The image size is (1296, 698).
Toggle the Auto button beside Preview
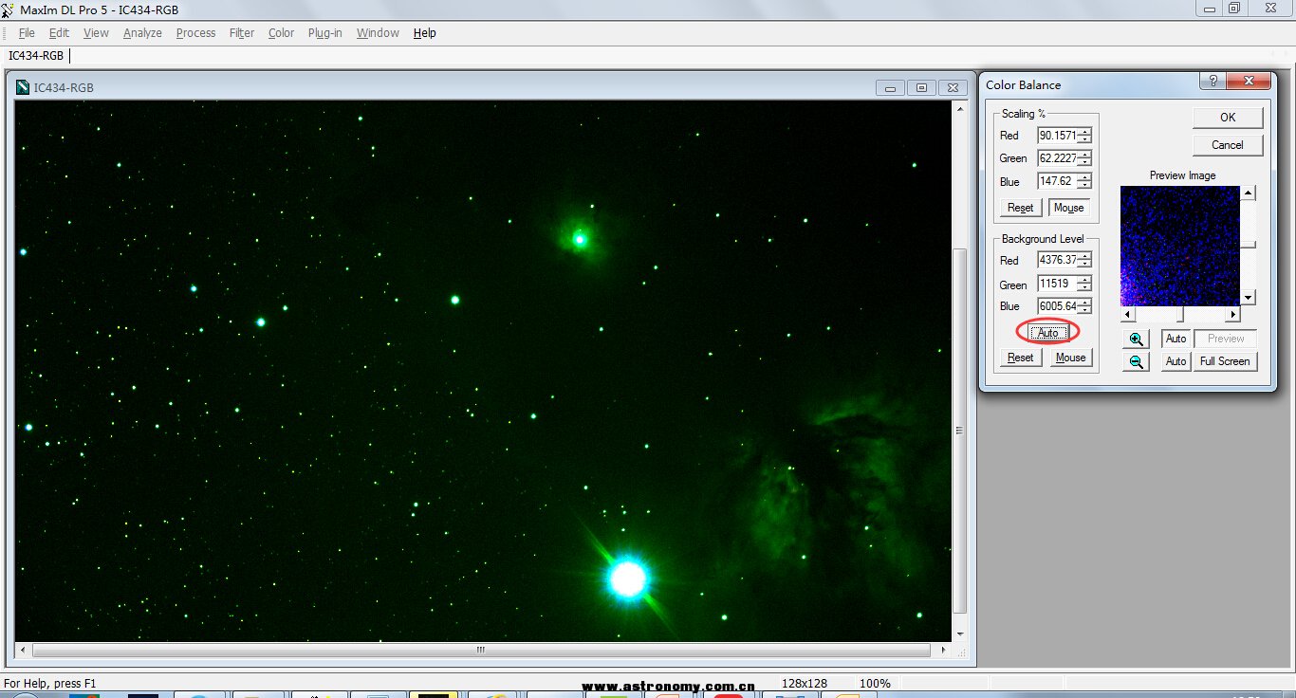[x=1176, y=339]
